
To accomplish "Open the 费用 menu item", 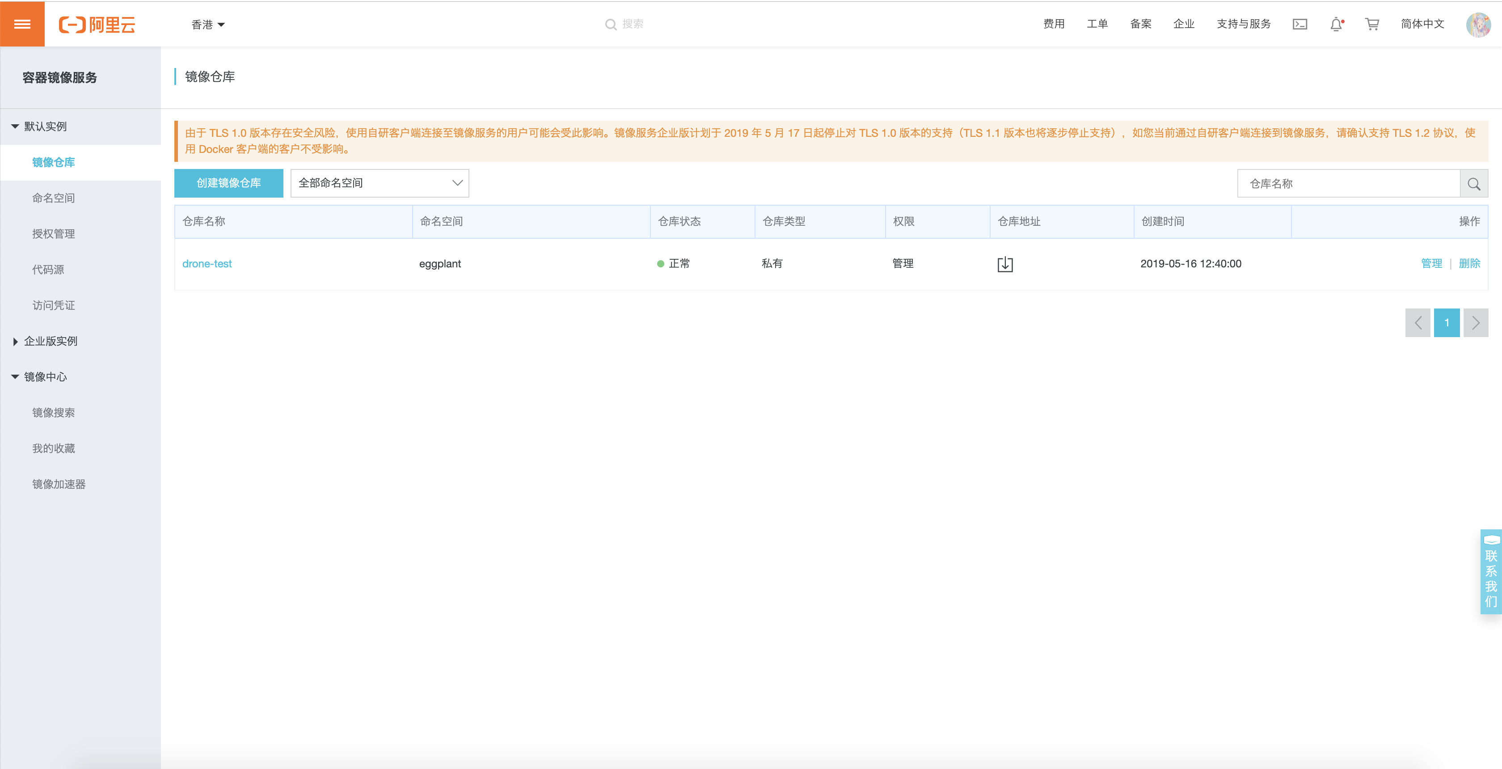I will (x=1053, y=24).
